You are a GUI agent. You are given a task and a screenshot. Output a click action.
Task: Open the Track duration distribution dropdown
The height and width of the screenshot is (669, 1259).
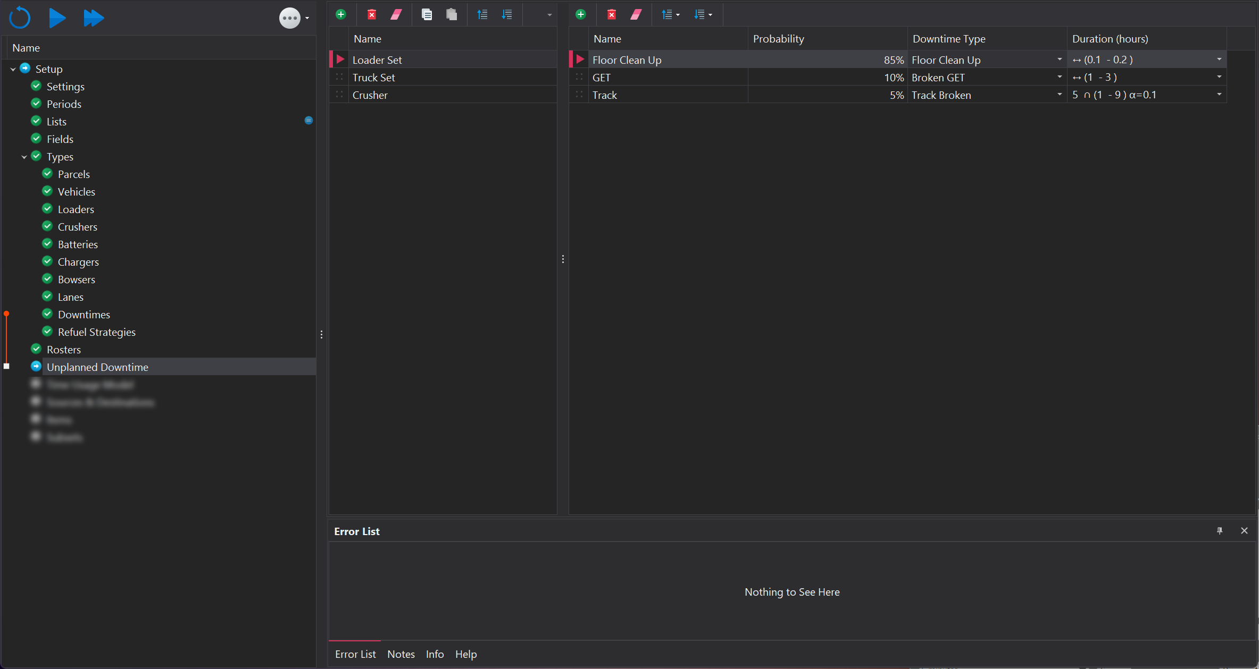(1219, 95)
